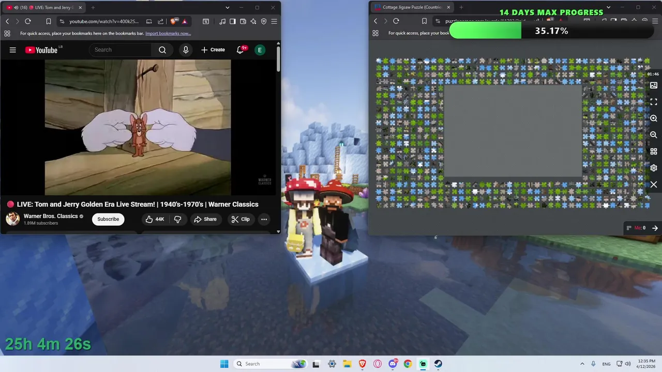662x372 pixels.
Task: Show the puzzle preview image icon
Action: pyautogui.click(x=654, y=85)
